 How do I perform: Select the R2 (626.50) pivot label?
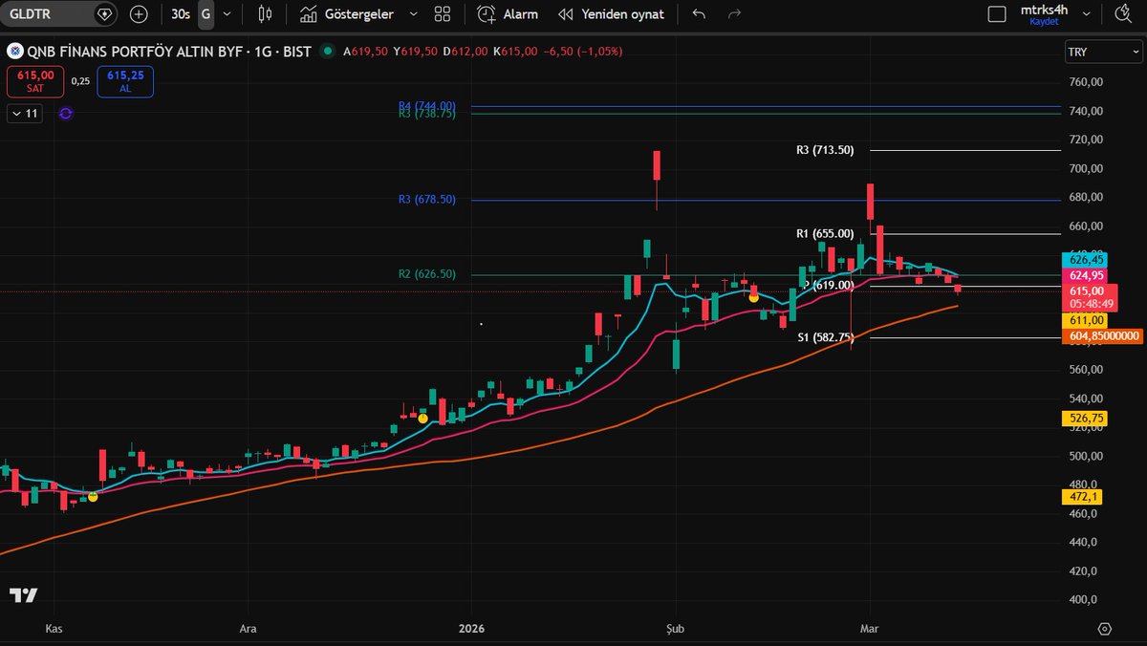click(427, 274)
